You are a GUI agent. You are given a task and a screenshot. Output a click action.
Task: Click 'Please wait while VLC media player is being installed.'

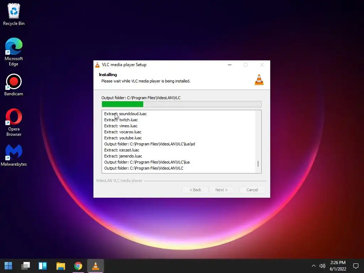click(146, 81)
